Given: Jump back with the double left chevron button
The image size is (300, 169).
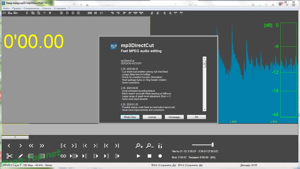Looking at the screenshot, I should [31, 146].
